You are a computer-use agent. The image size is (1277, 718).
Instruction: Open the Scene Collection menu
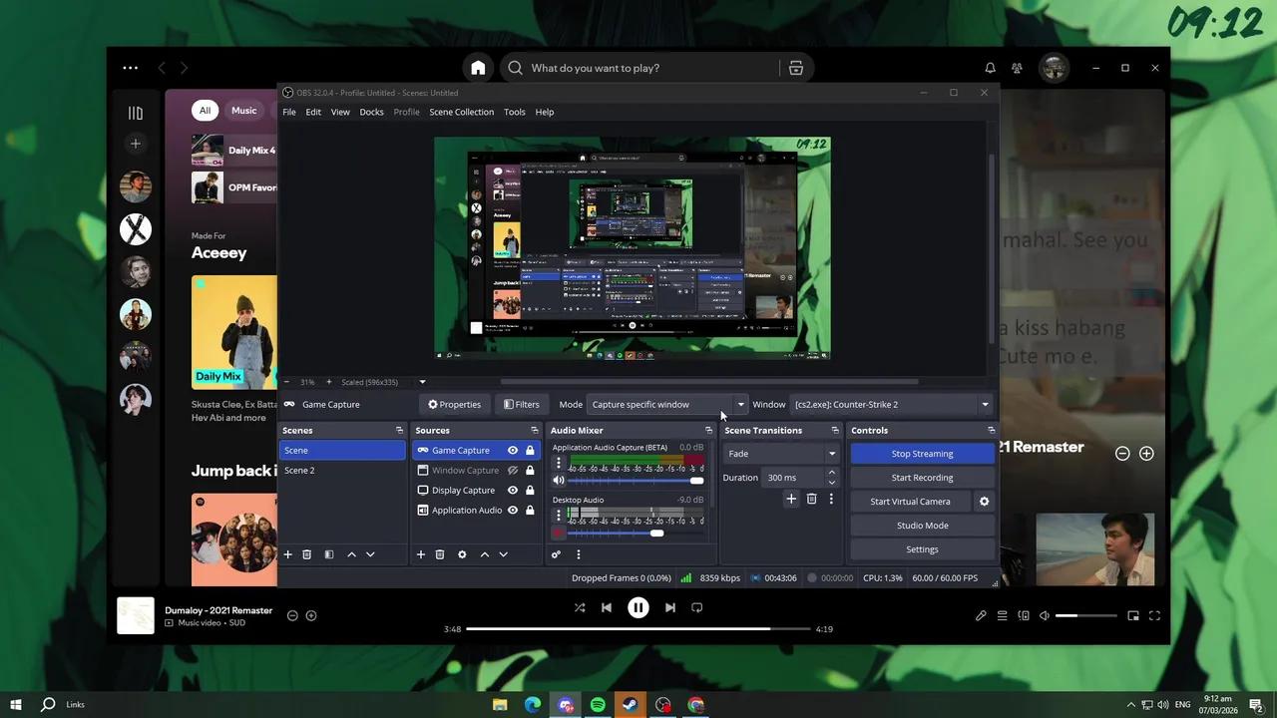pyautogui.click(x=461, y=112)
